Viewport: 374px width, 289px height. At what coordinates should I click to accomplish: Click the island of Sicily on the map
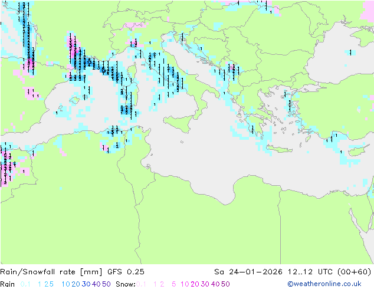(180, 123)
